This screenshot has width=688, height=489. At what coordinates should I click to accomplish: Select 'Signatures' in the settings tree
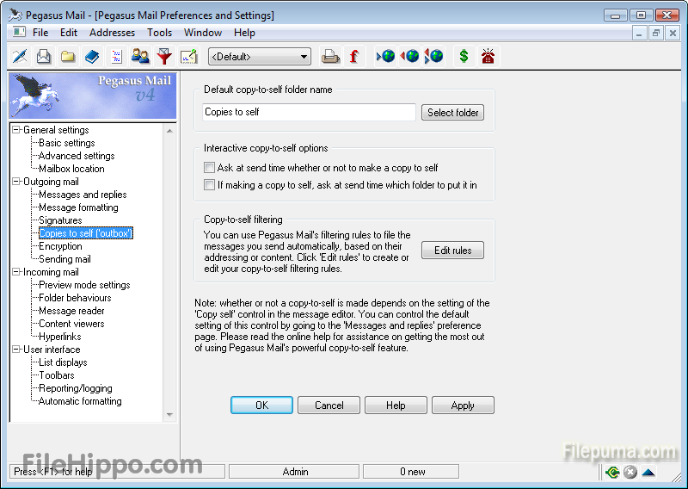click(x=60, y=220)
